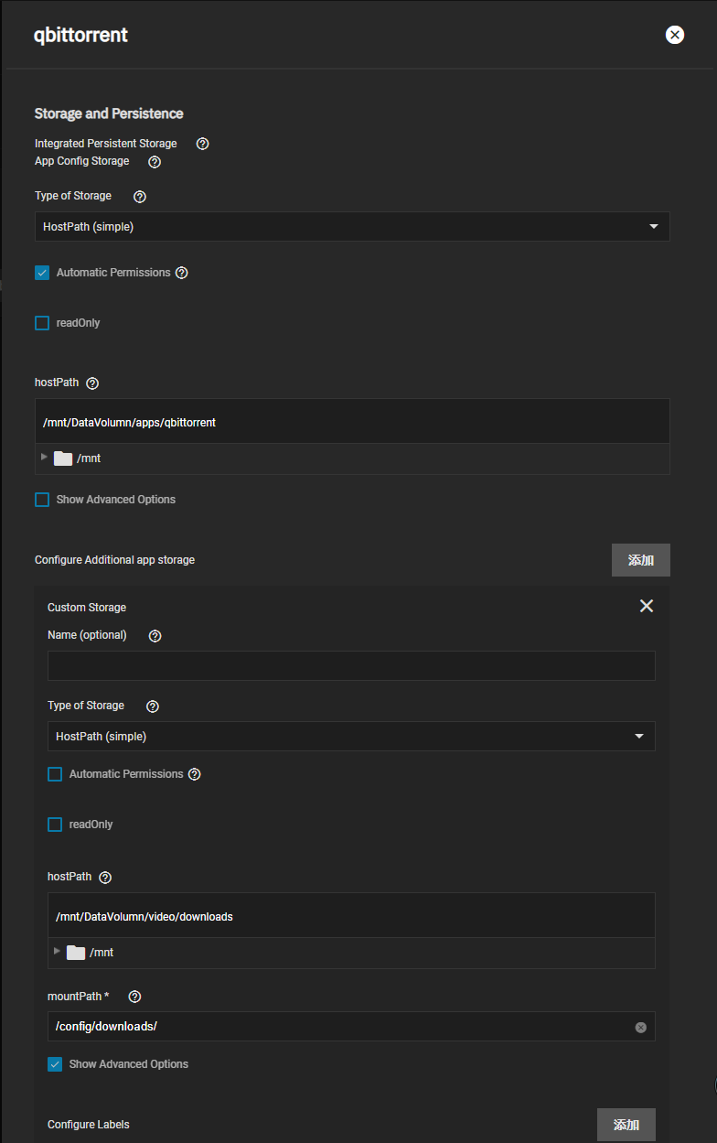The width and height of the screenshot is (717, 1143).
Task: Enable readOnly in Custom Storage
Action: 55,825
